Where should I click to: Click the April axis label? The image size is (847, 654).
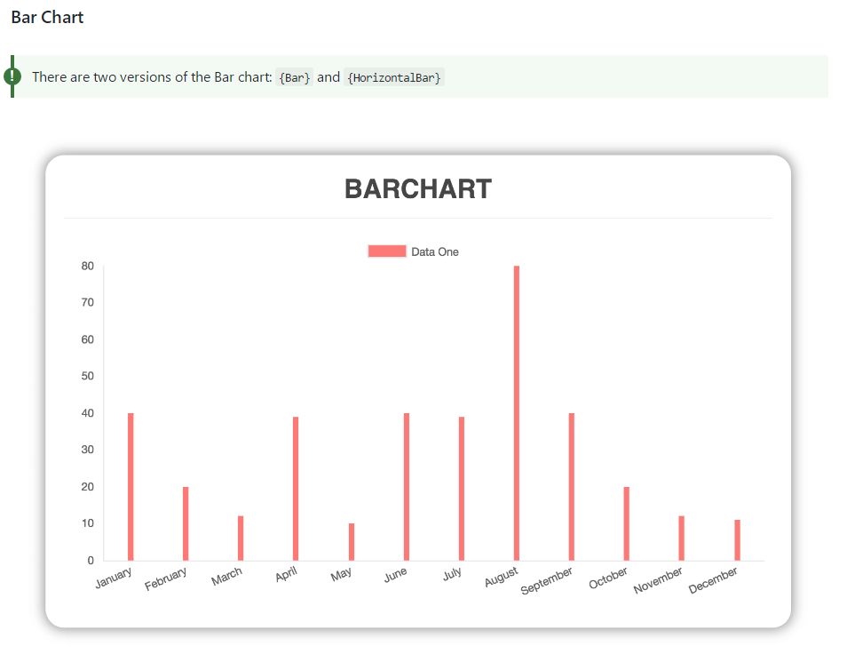(286, 574)
